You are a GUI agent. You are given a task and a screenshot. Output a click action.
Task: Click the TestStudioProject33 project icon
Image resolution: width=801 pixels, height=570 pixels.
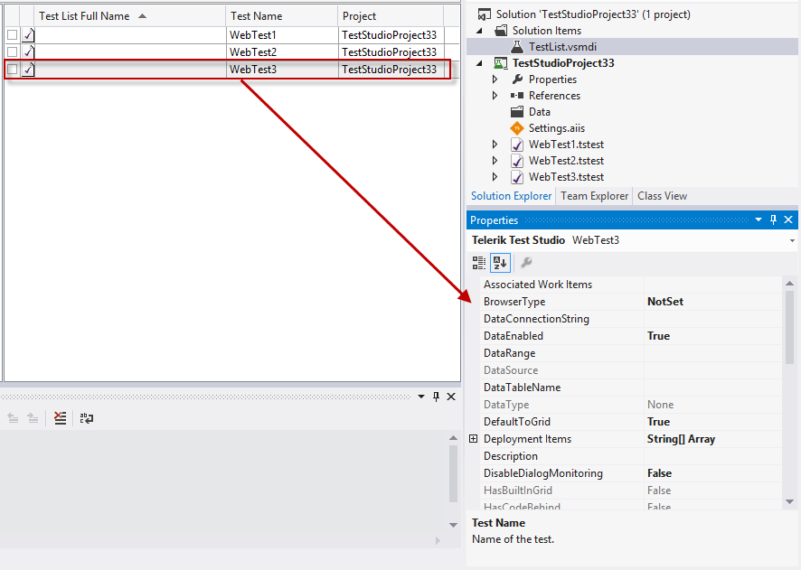pos(500,63)
